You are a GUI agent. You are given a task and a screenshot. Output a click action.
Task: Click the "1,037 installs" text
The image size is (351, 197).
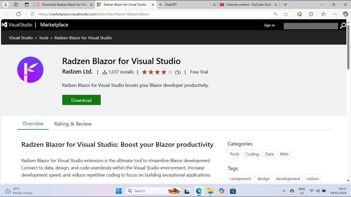(x=121, y=72)
